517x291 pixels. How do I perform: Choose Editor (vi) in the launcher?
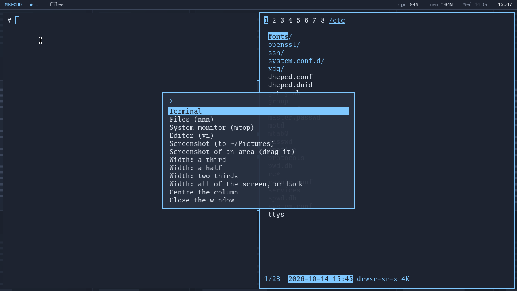pyautogui.click(x=258, y=136)
